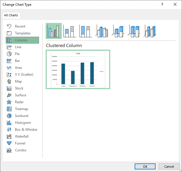Screen dimensions: 182x172
Task: Select the Clustered Column subtype icon
Action: tap(54, 31)
